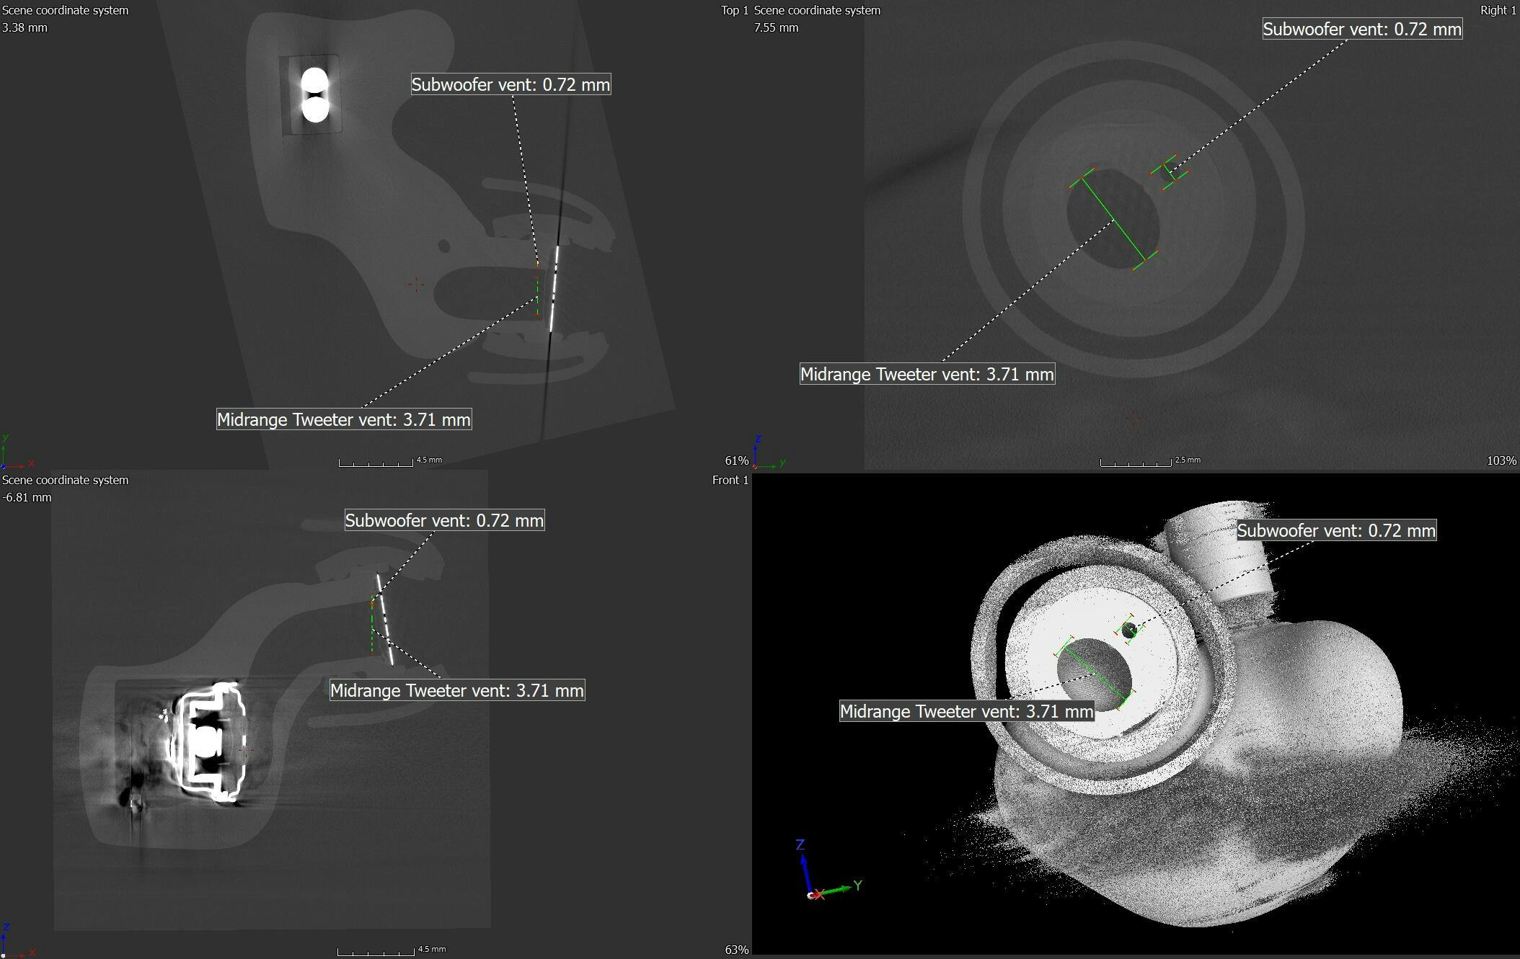The image size is (1520, 959).
Task: Click the -6.81 mm slice position value
Action: tap(27, 497)
